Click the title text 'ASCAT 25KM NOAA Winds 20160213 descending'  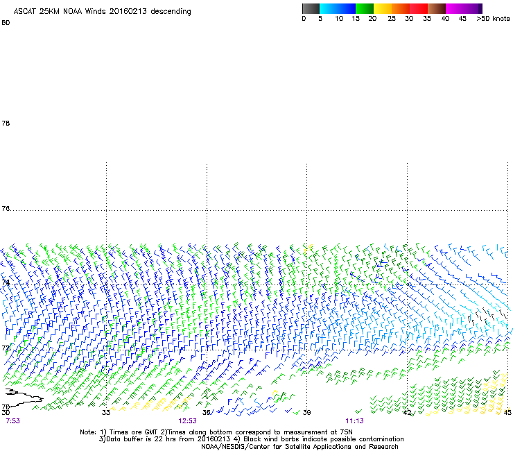(102, 12)
